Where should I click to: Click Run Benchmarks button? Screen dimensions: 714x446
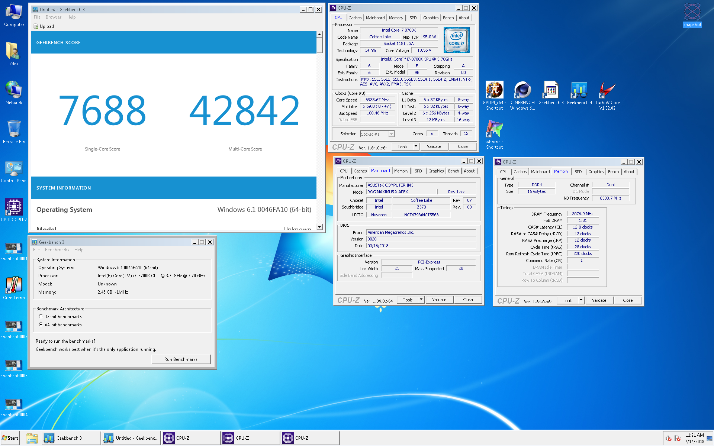[x=181, y=359]
